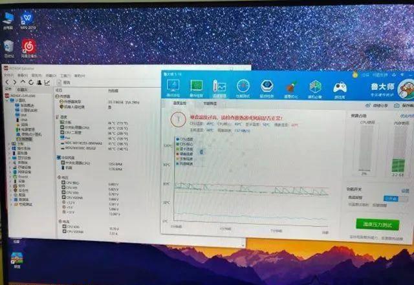
Task: Select 电源管理 item in AIDA64 tree
Action: point(25,129)
